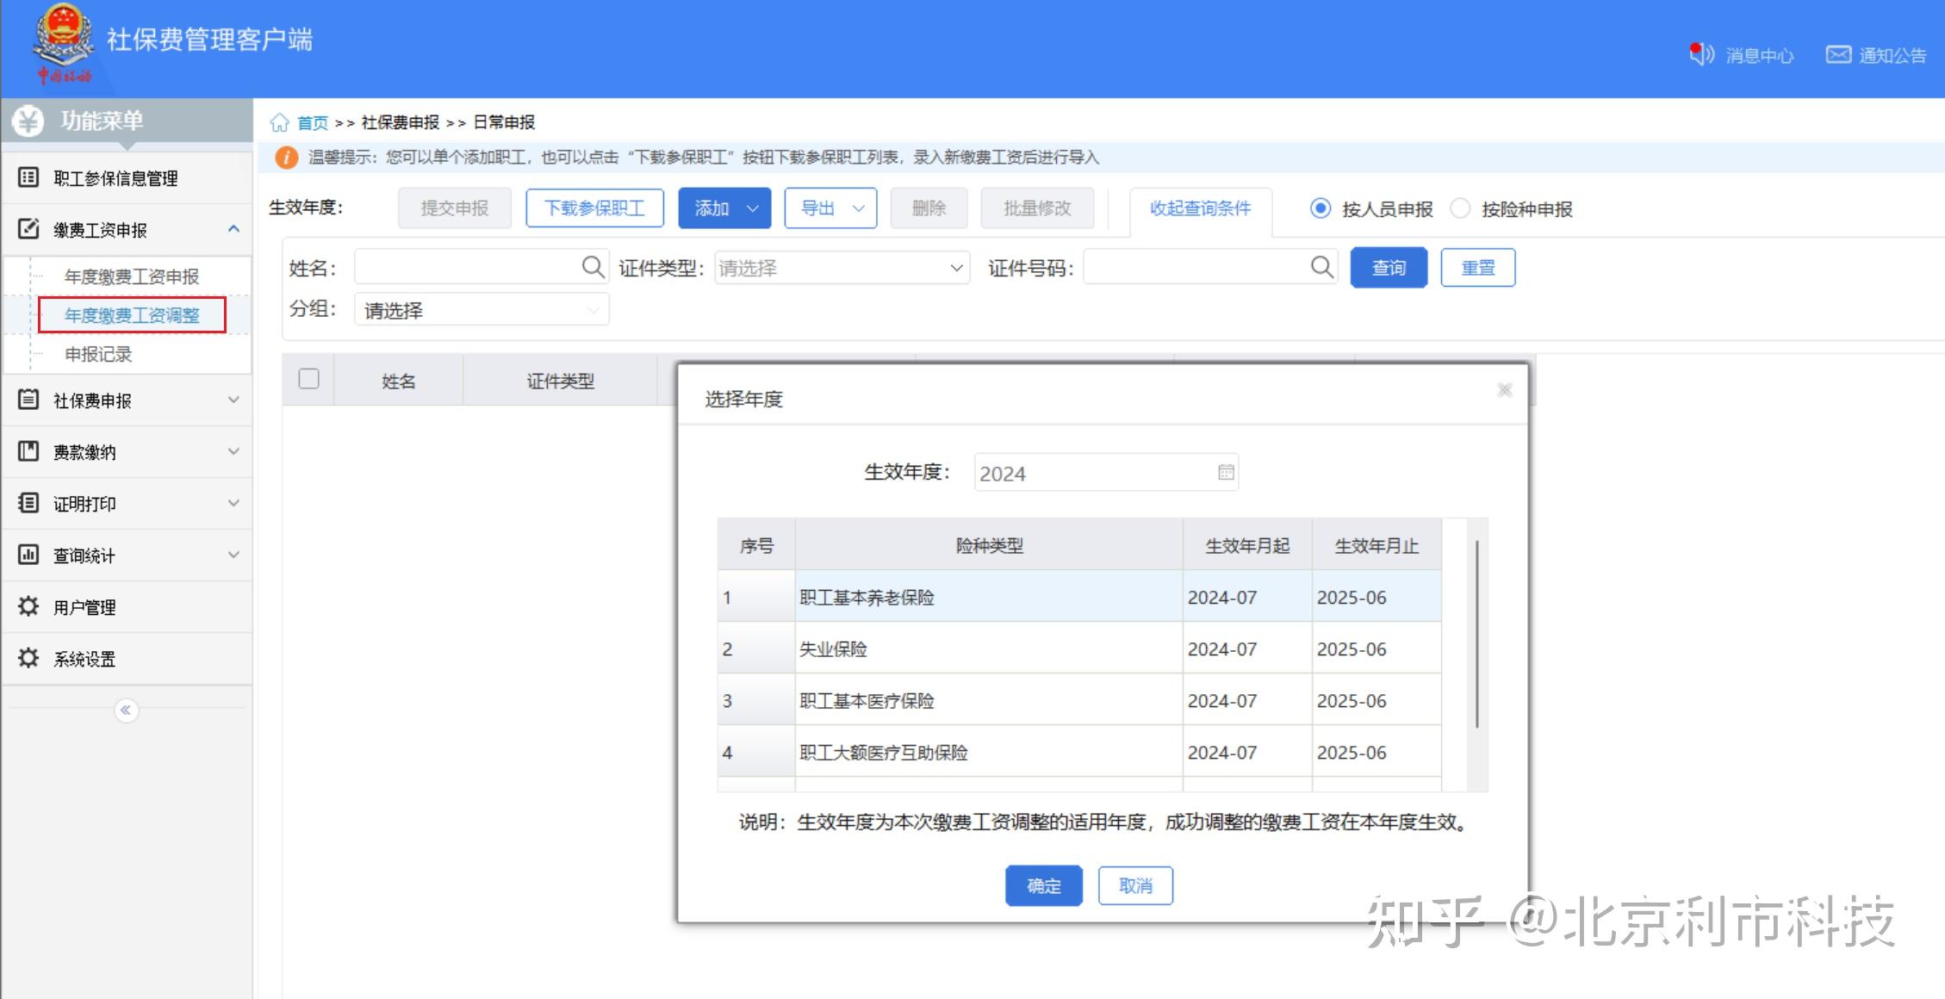Open 申报记录 submenu item
Viewport: 1945px width, 999px height.
pos(98,354)
